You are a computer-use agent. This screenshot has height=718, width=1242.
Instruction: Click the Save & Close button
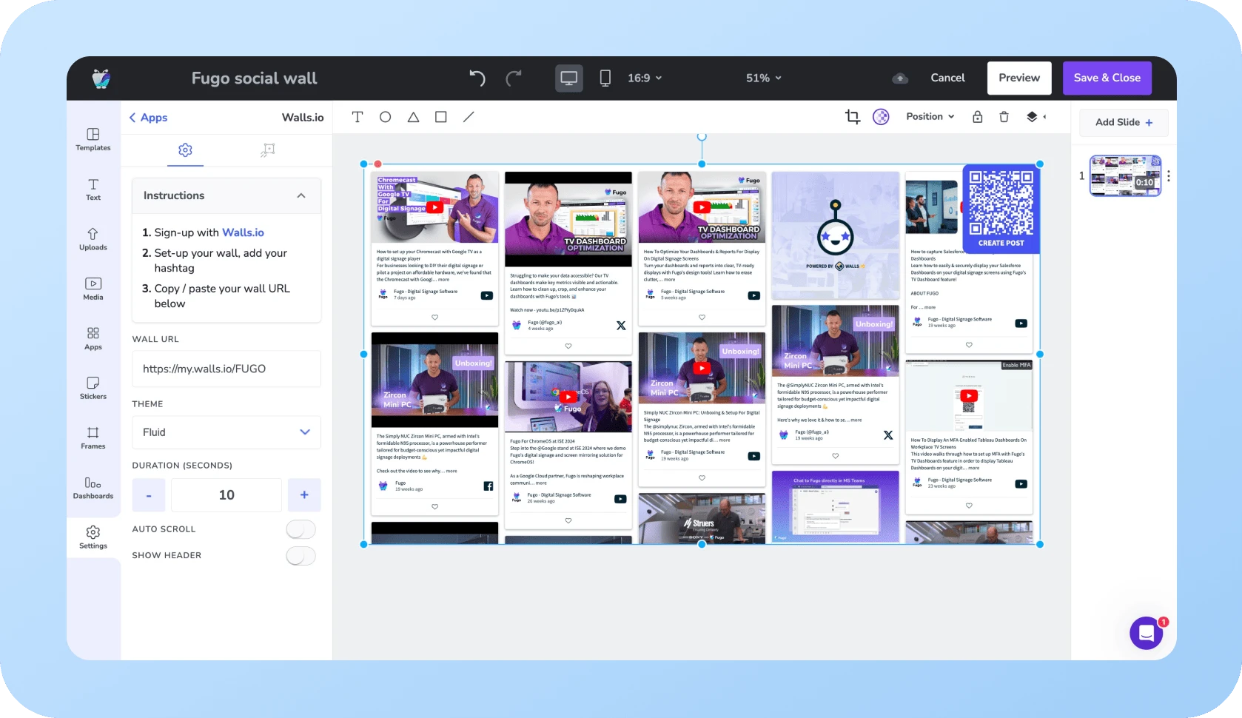click(x=1107, y=78)
